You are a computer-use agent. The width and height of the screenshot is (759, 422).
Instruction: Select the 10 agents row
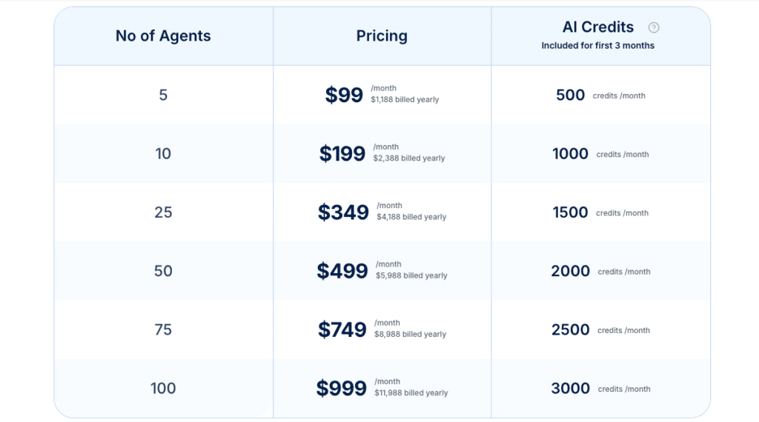382,154
